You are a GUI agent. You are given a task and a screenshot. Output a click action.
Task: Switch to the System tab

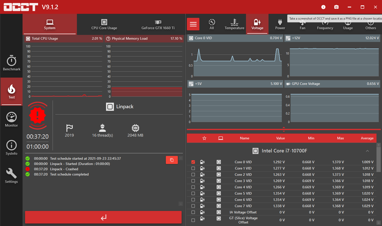pyautogui.click(x=50, y=24)
